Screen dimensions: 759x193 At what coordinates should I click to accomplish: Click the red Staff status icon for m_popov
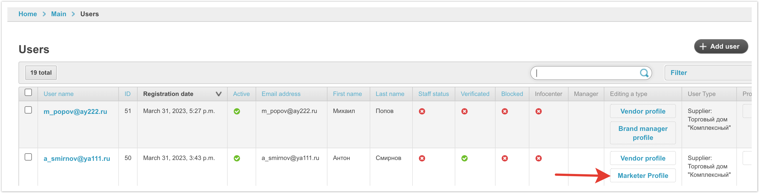click(422, 111)
